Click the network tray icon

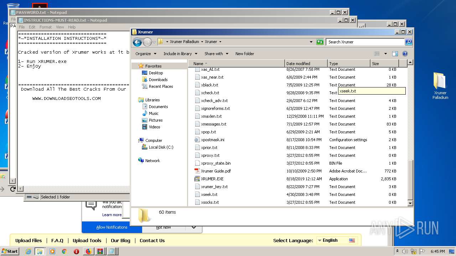[x=414, y=251]
